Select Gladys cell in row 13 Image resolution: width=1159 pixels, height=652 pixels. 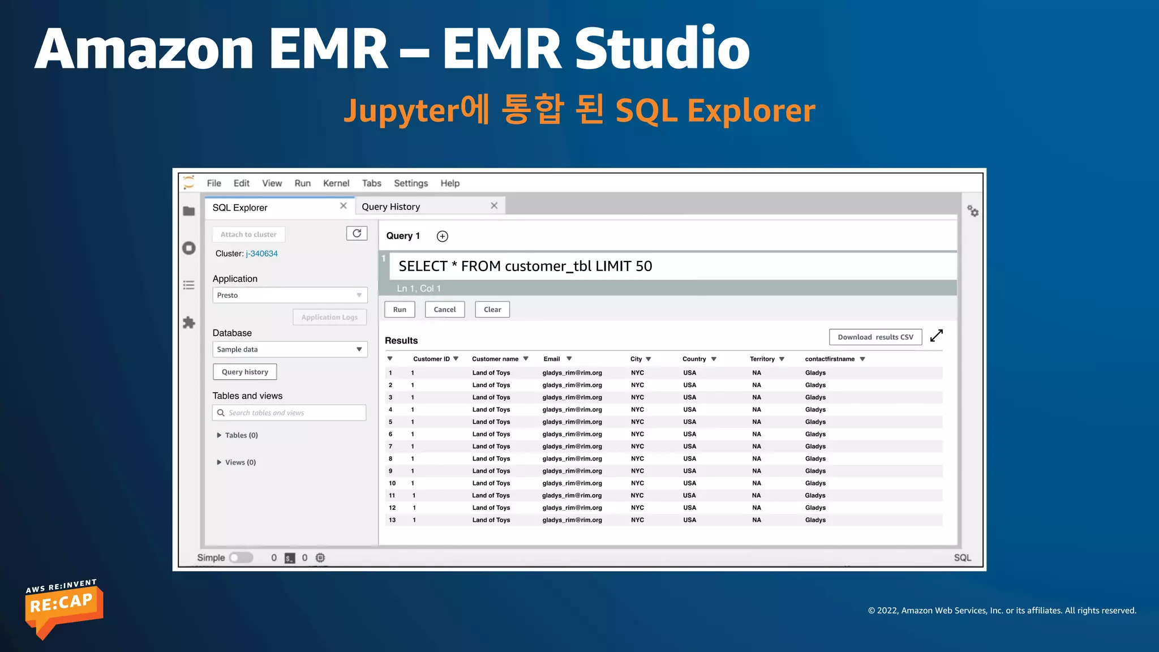(x=815, y=520)
